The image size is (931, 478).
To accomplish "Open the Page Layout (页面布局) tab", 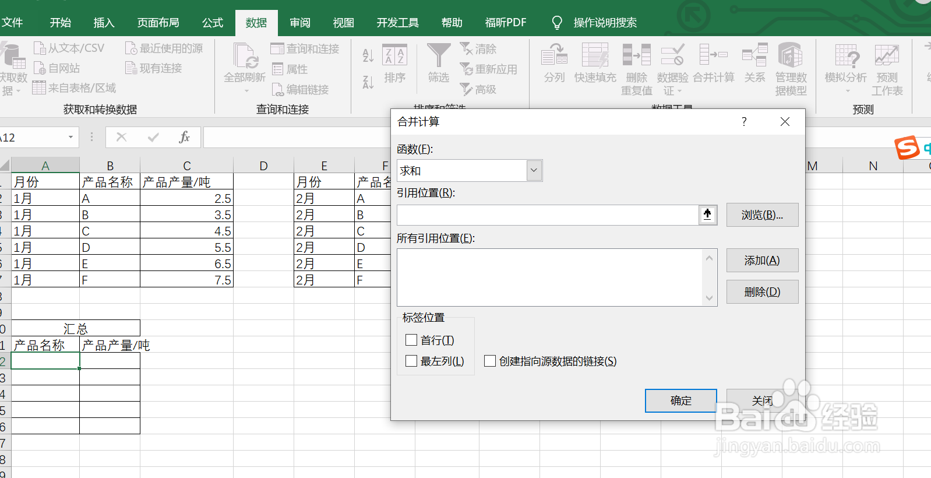I will click(158, 23).
